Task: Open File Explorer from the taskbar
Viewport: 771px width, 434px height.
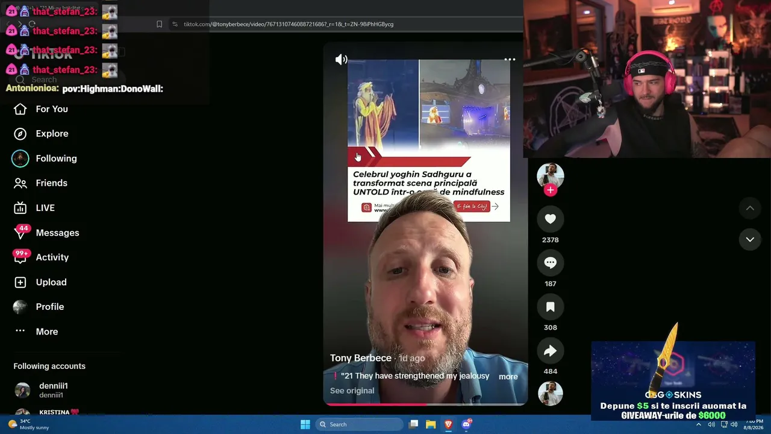Action: coord(431,424)
